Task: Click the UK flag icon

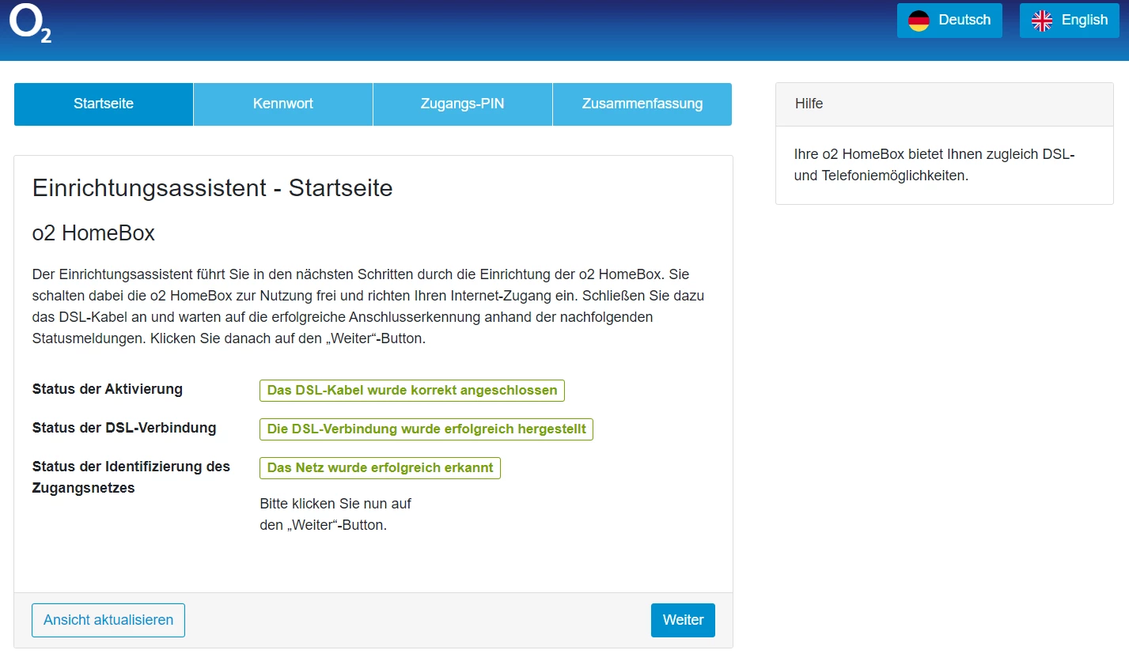Action: point(1042,21)
